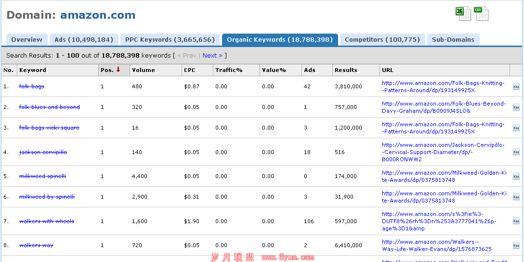Screen dimensions: 524x262
Task: Sort by the Results column header
Action: [x=346, y=70]
